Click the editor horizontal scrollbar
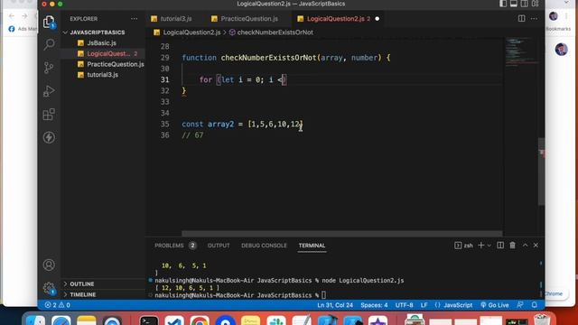Viewport: 578px width, 325px height. click(x=341, y=234)
